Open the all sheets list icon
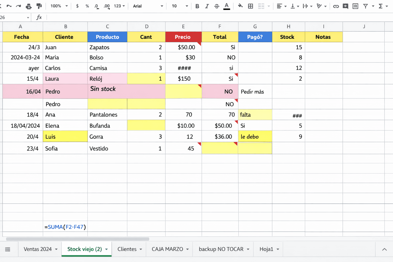 [x=8, y=249]
